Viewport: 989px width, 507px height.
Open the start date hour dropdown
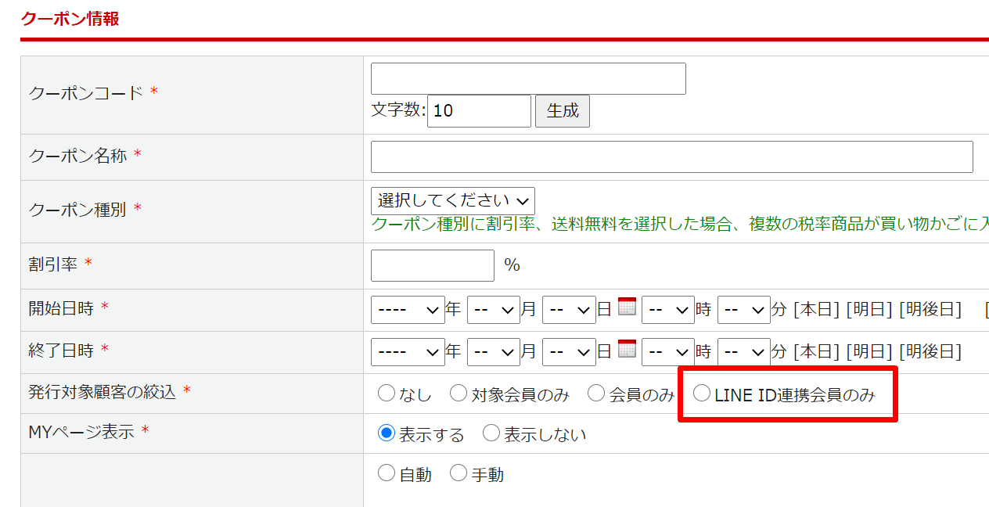pyautogui.click(x=667, y=310)
